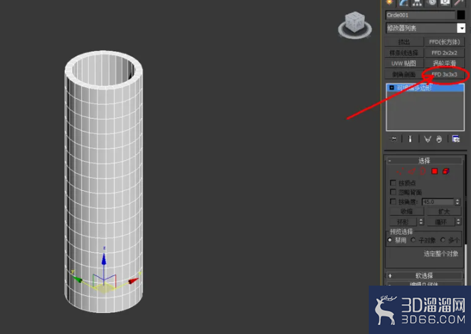Screen dimensions: 471x334
Task: Collapse the 选择 rollout
Action: pos(425,161)
